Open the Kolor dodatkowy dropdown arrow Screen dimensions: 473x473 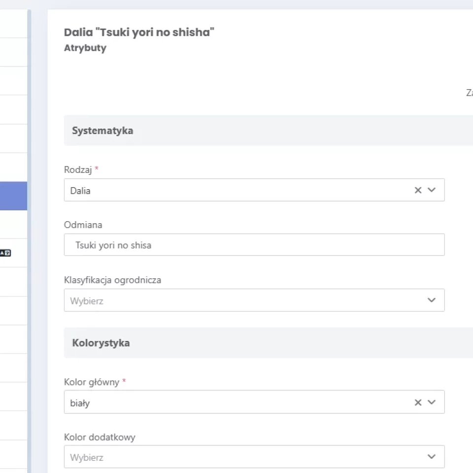click(x=432, y=457)
